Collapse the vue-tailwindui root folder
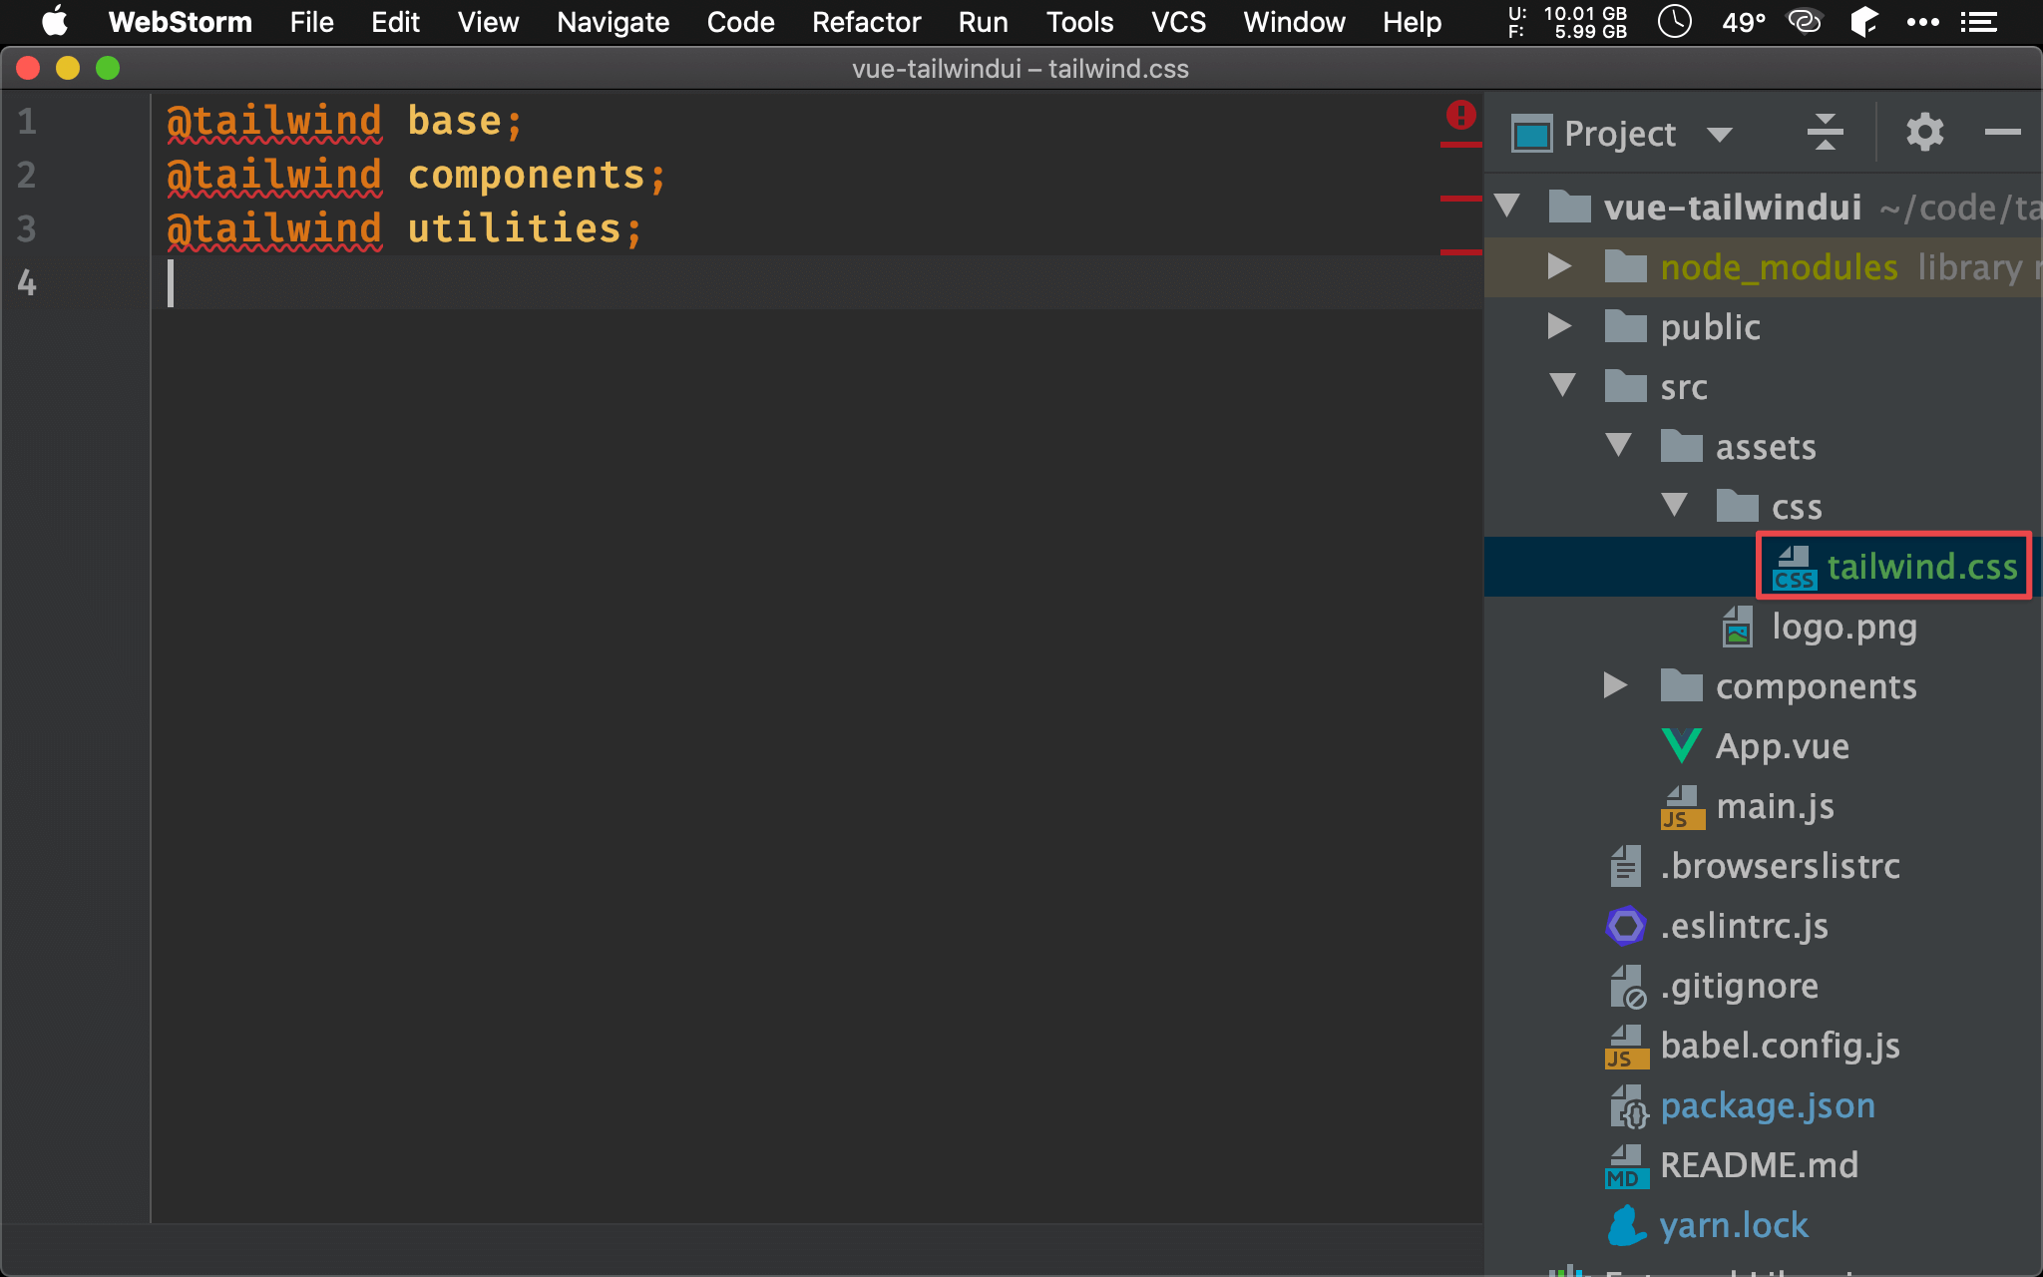The image size is (2043, 1277). 1508,207
